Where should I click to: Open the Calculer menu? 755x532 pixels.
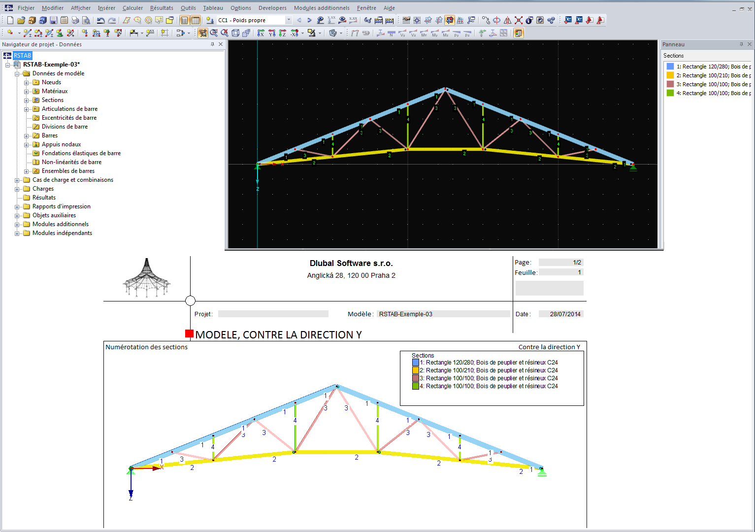132,8
